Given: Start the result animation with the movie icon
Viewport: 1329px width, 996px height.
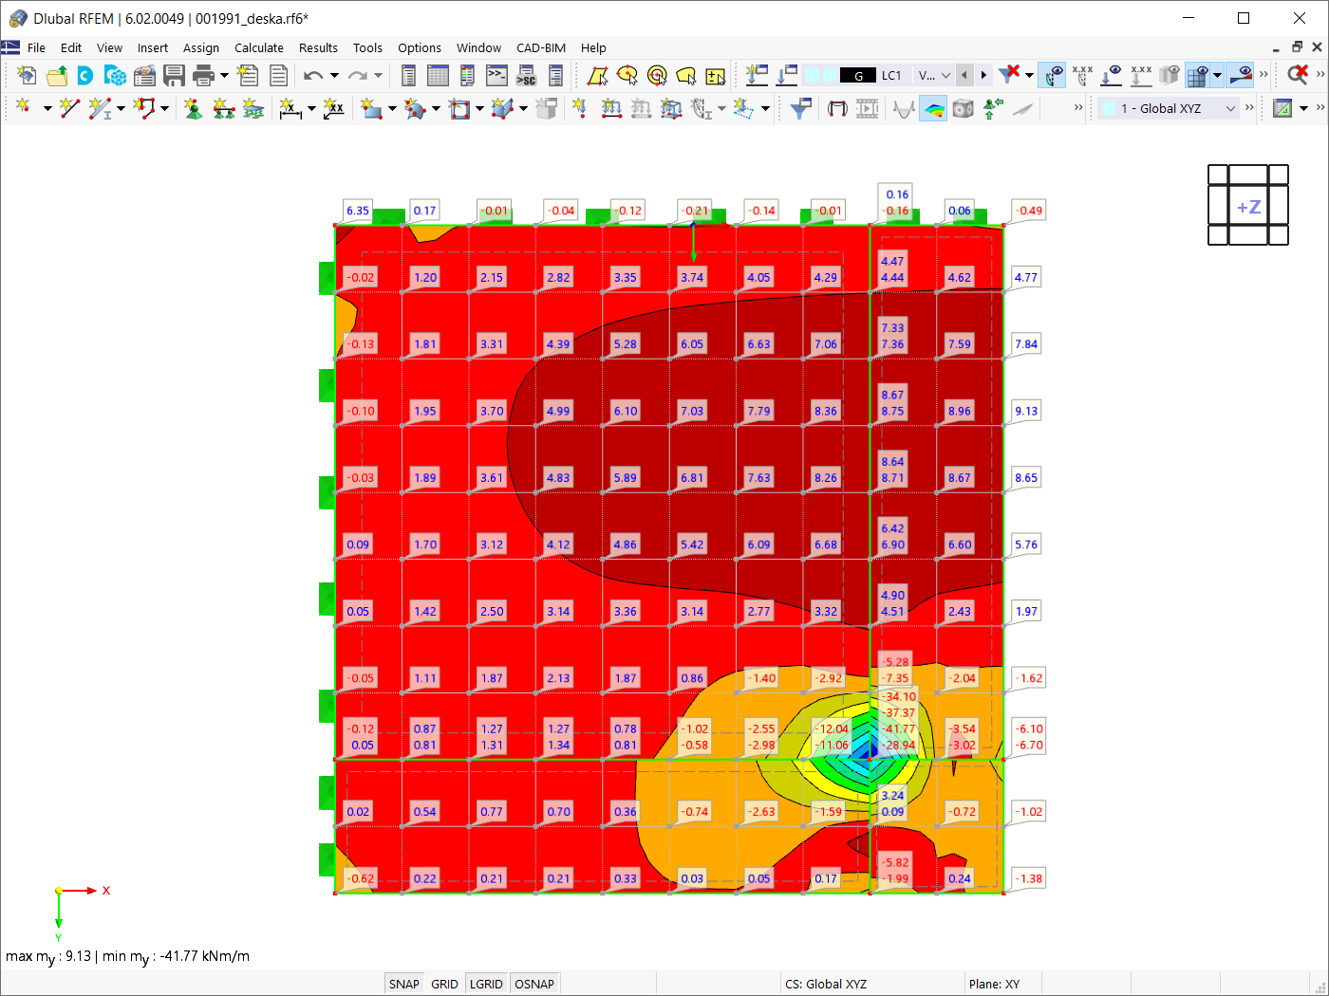Looking at the screenshot, I should click(868, 108).
